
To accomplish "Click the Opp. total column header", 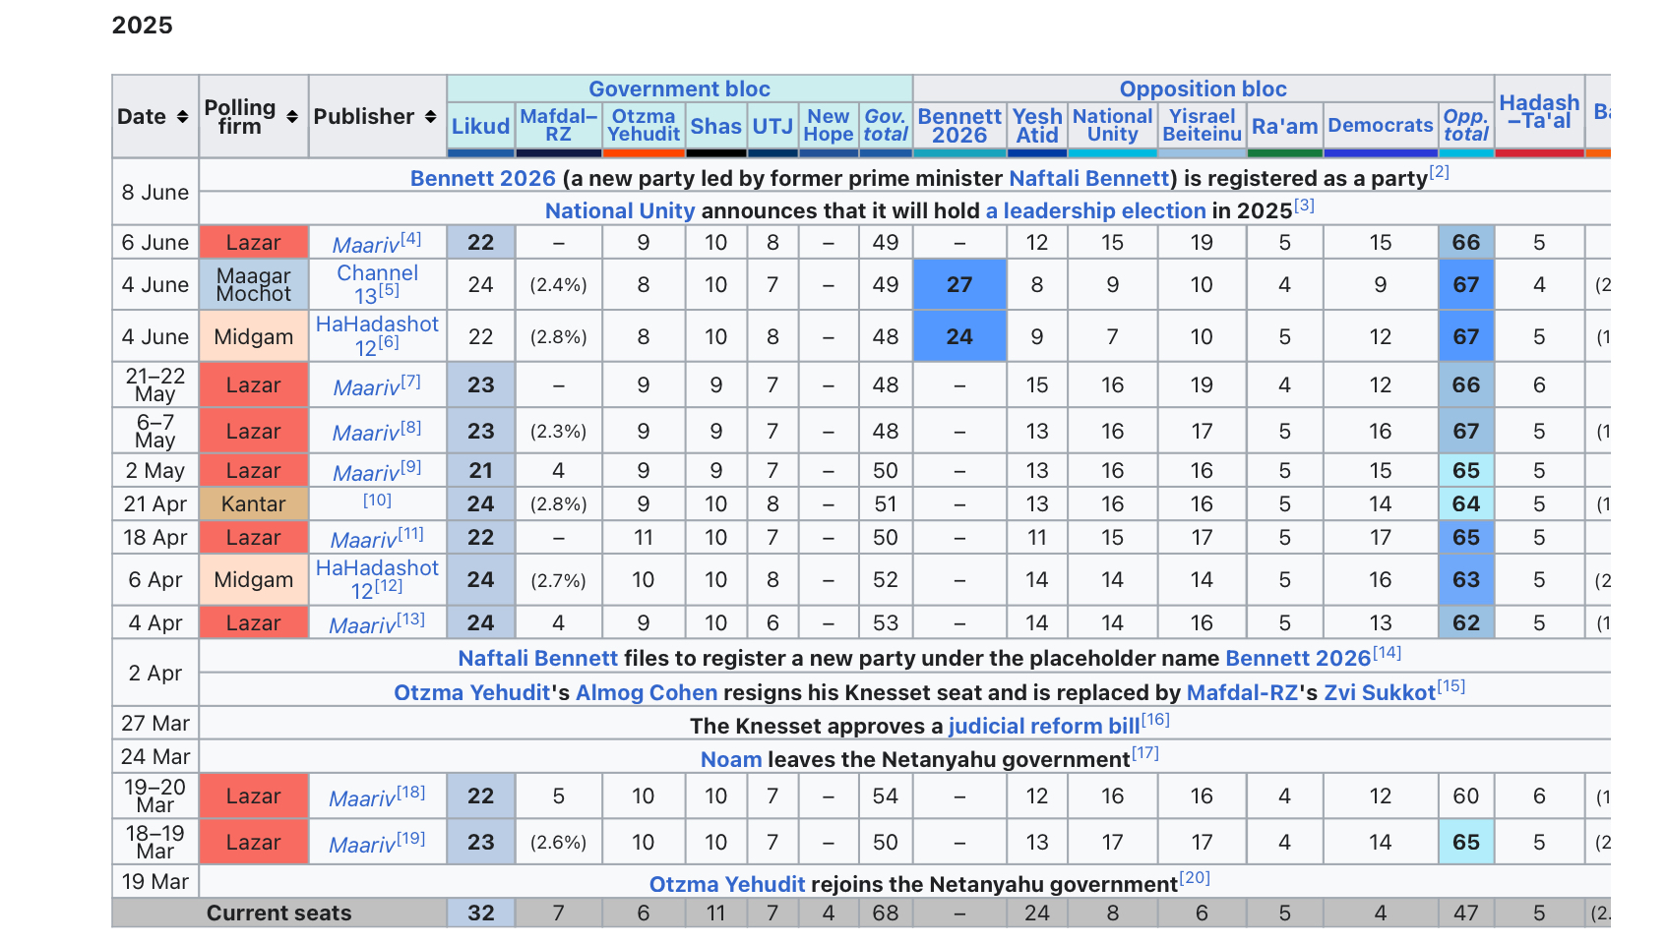I will tap(1466, 125).
